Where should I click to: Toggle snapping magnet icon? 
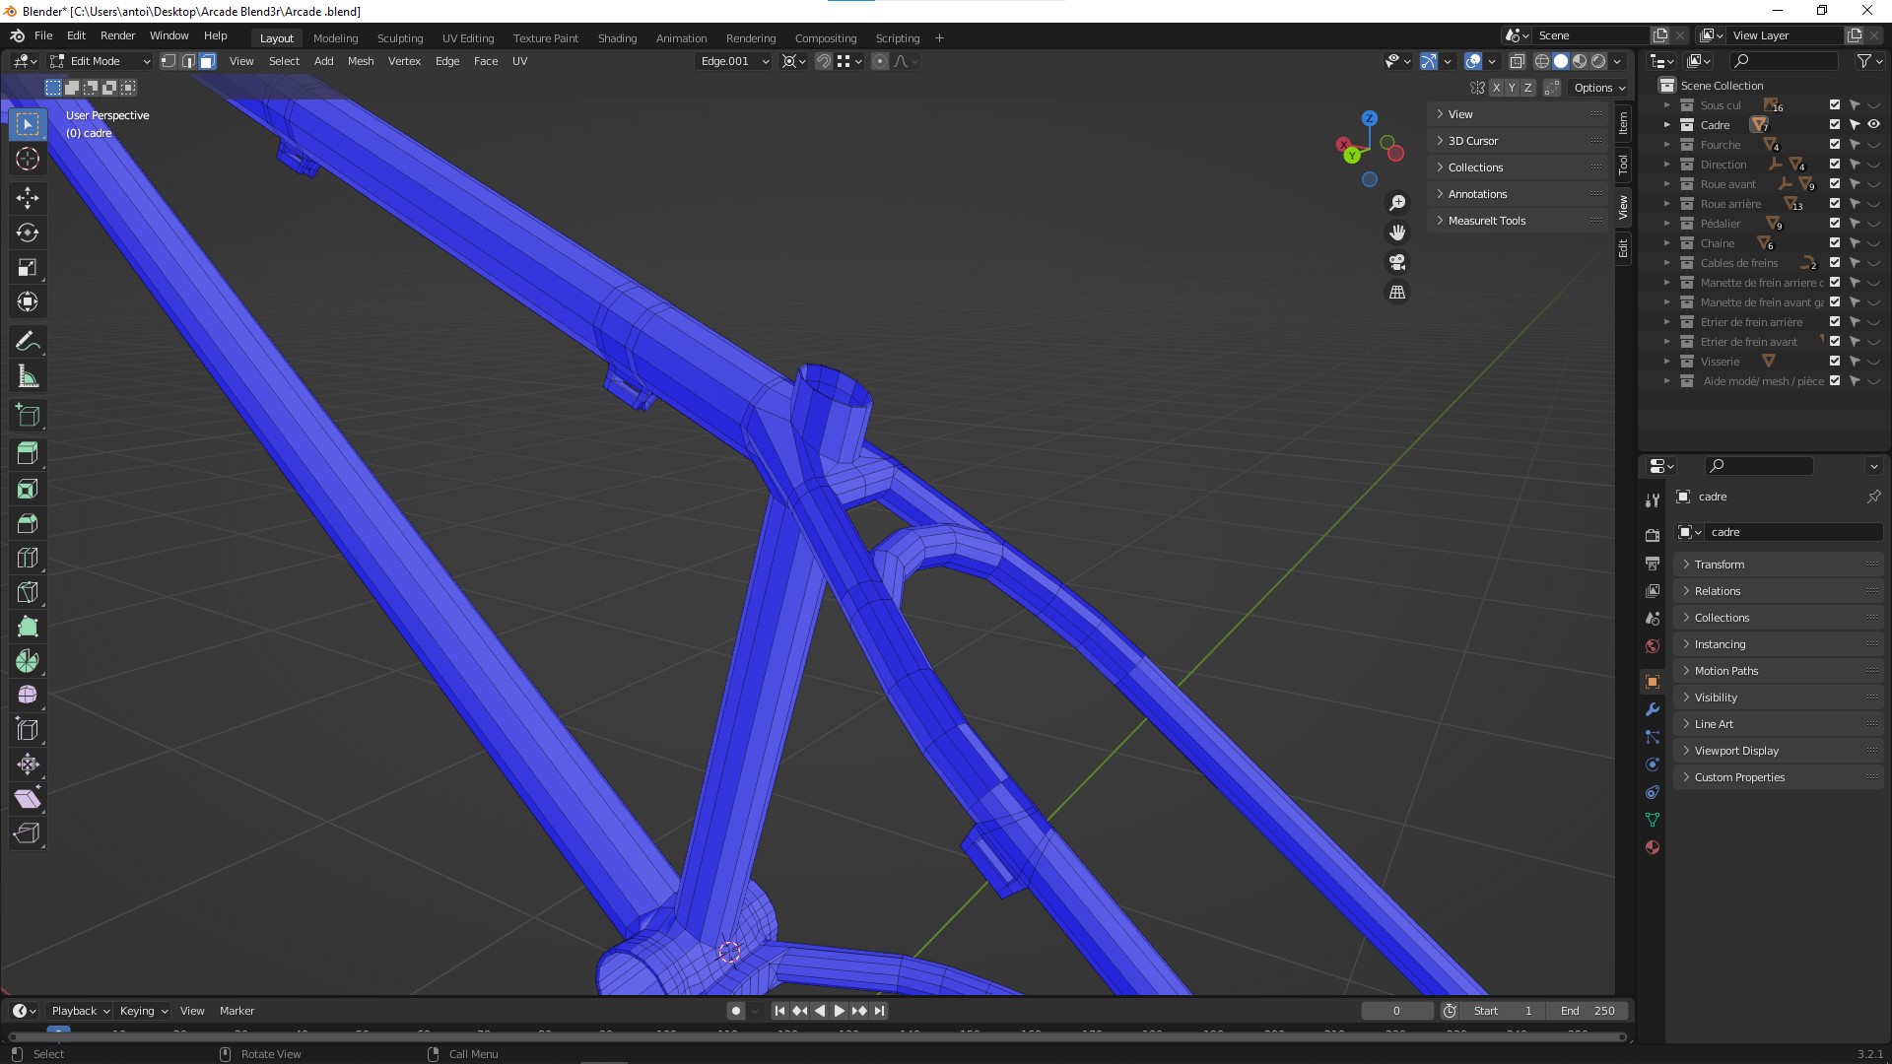pos(824,61)
